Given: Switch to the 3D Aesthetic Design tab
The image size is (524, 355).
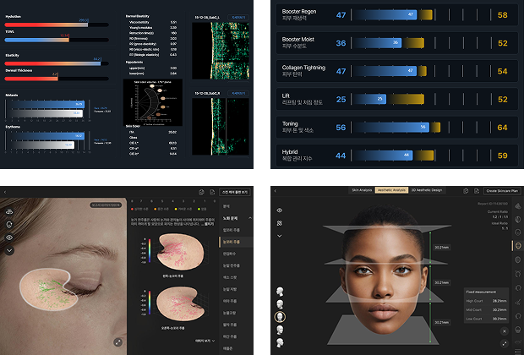Looking at the screenshot, I should [427, 190].
